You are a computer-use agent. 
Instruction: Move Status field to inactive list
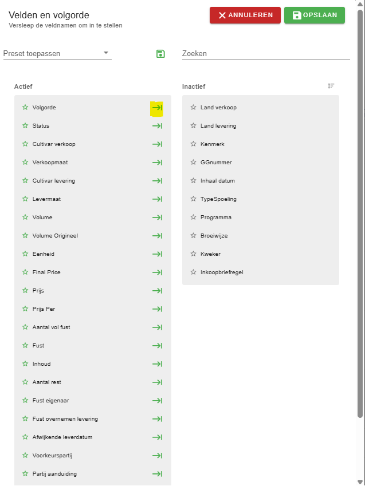click(157, 126)
